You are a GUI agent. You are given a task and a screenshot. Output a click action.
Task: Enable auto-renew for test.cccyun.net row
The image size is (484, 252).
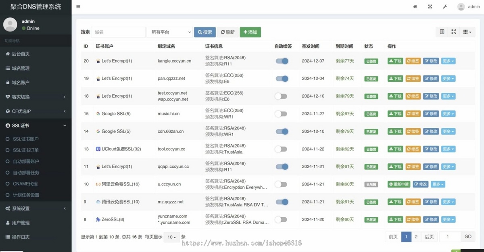pos(281,96)
